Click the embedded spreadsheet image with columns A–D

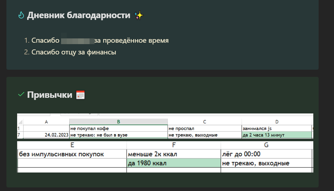(165, 126)
